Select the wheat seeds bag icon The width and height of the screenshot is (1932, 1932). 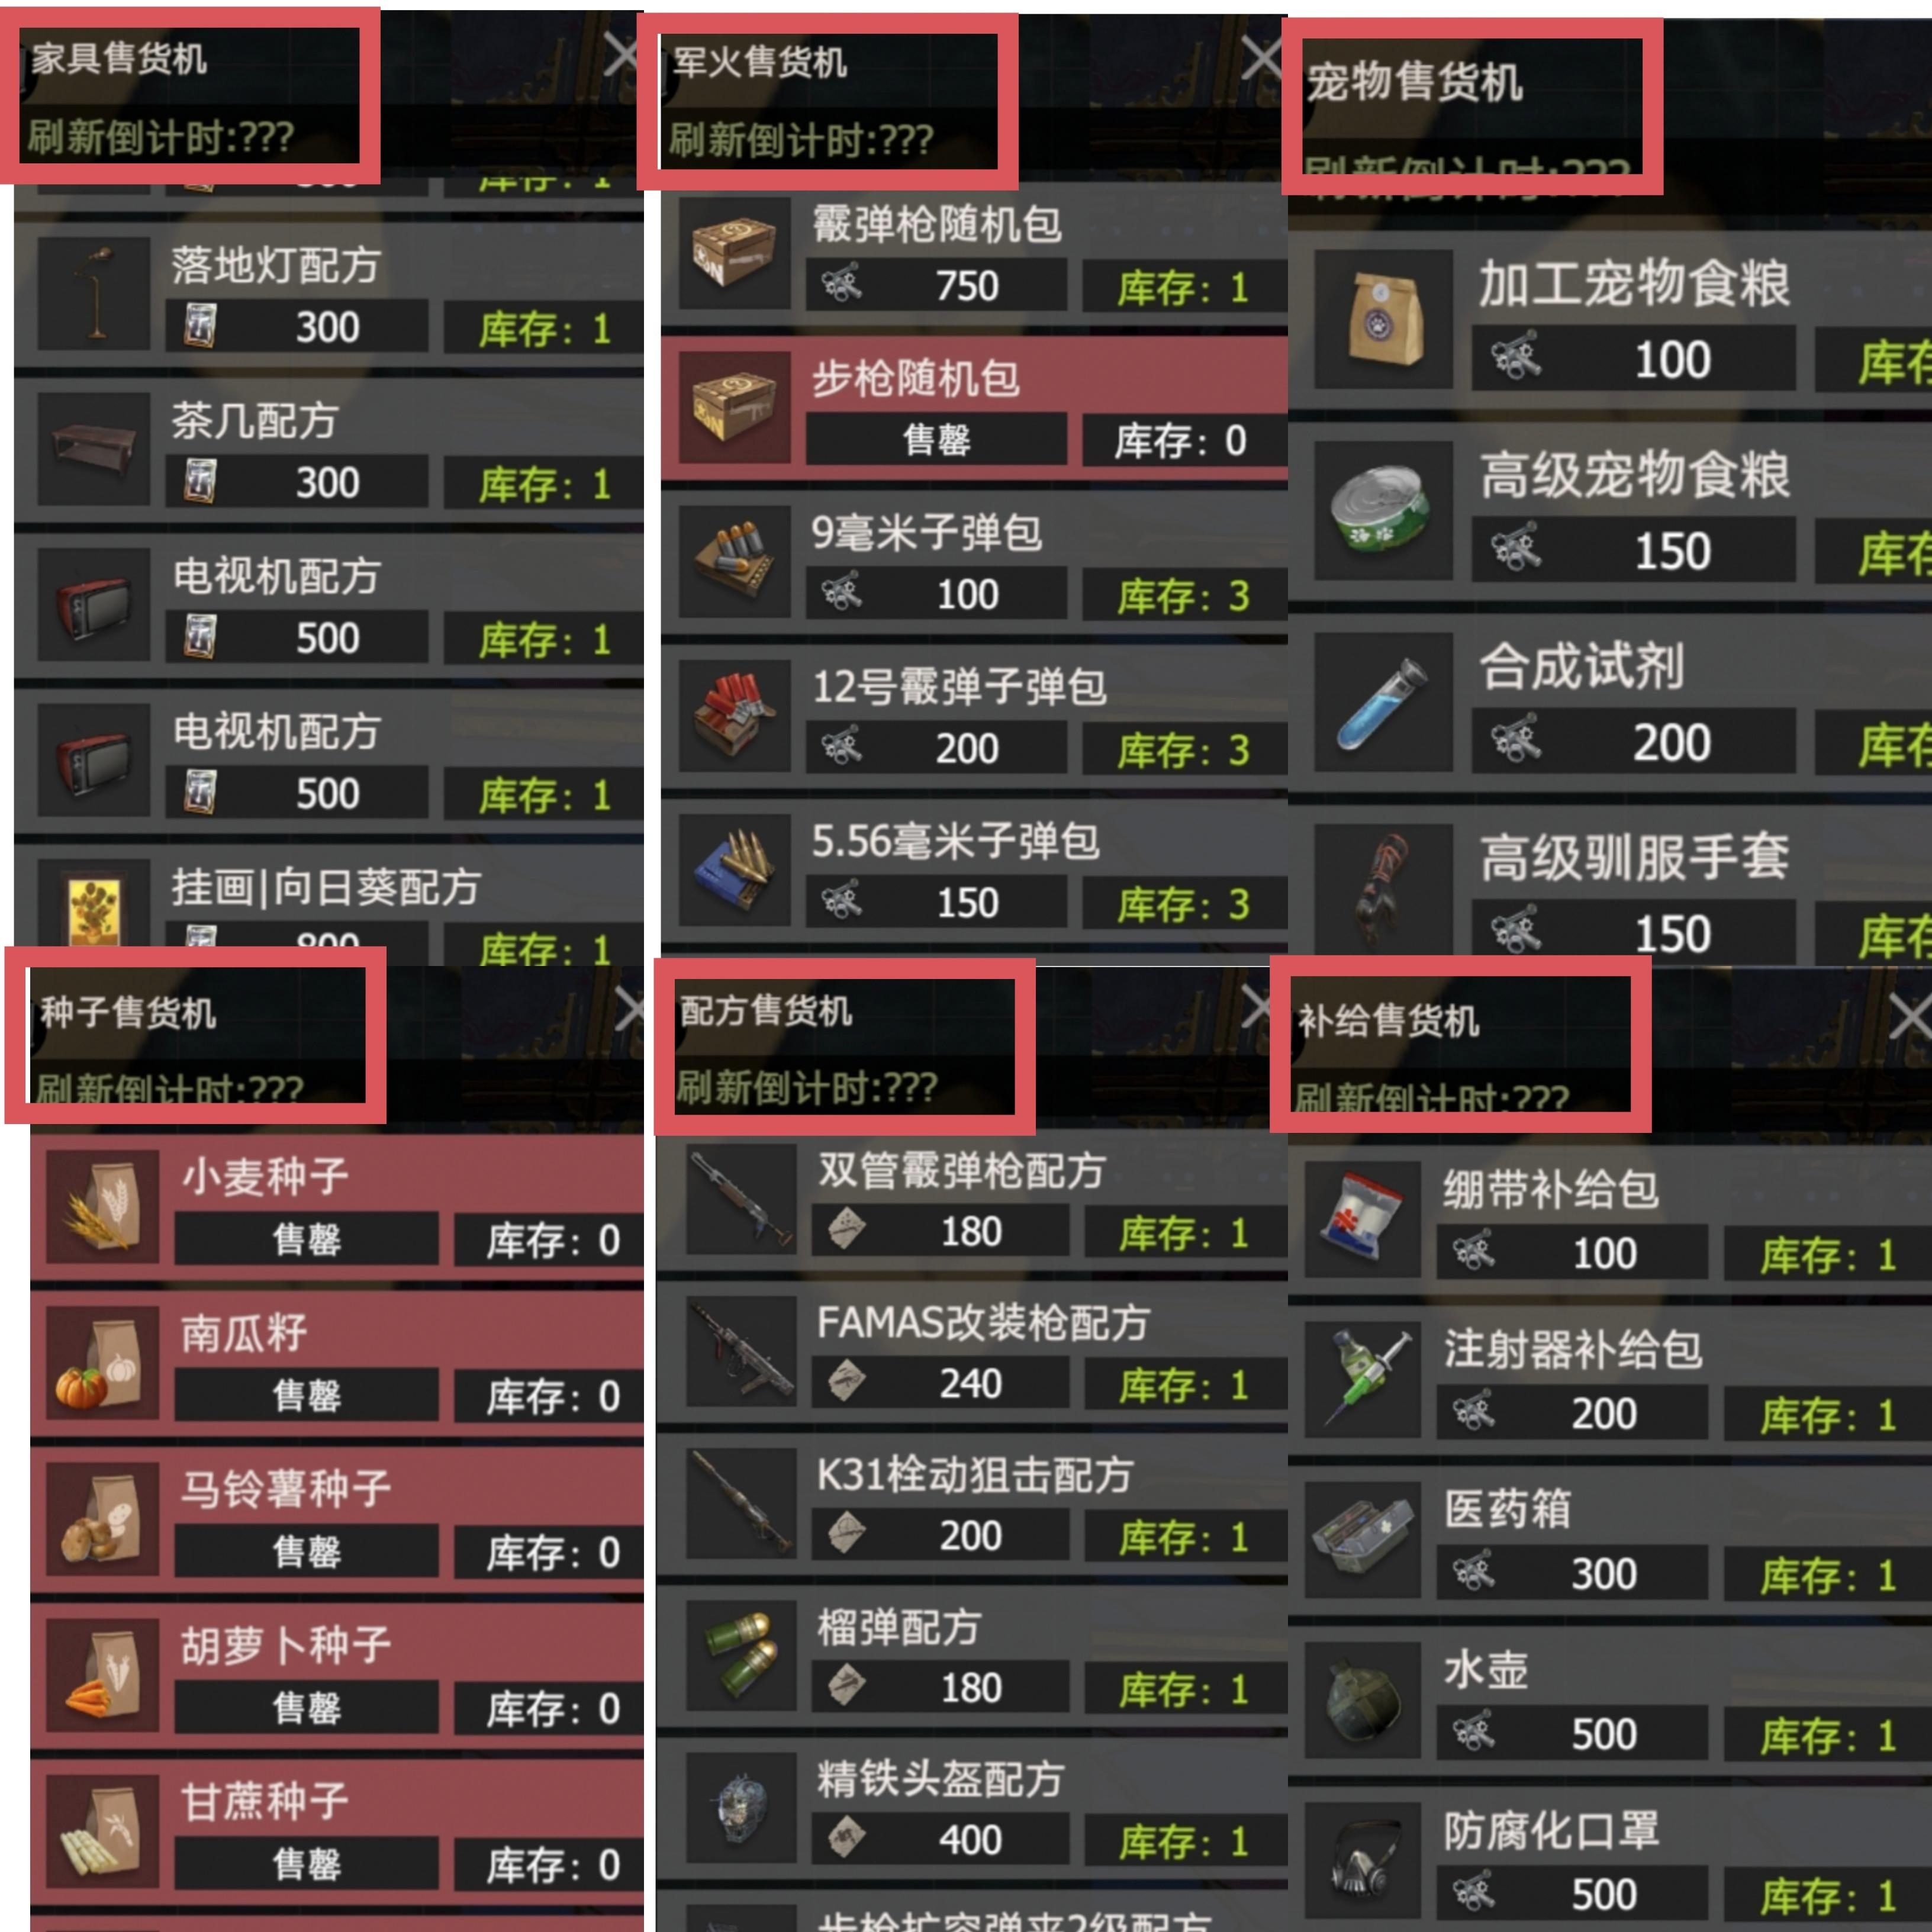(x=102, y=1206)
